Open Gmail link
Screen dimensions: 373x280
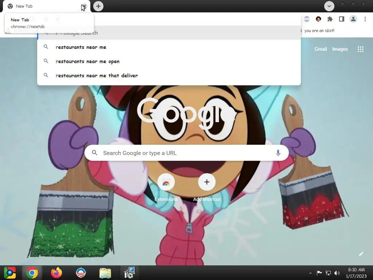tap(321, 49)
